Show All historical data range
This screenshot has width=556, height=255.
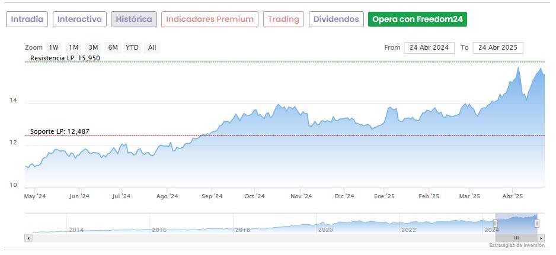tap(152, 48)
